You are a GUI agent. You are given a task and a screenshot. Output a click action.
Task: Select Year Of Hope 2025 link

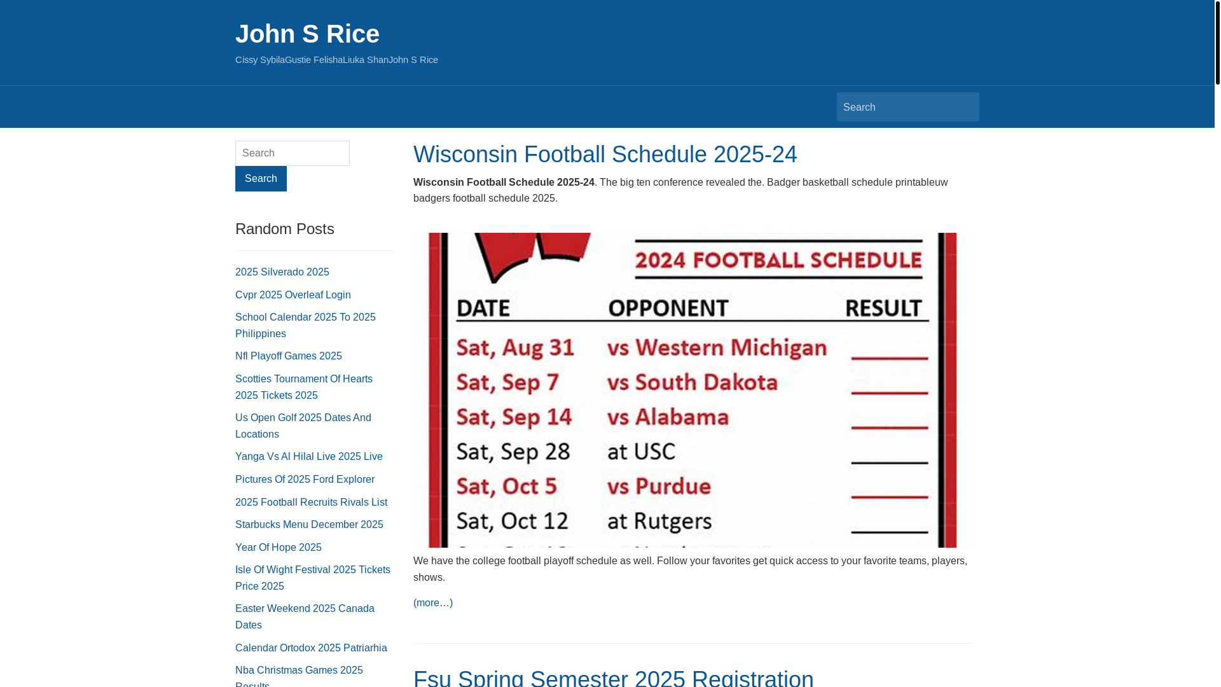click(279, 548)
